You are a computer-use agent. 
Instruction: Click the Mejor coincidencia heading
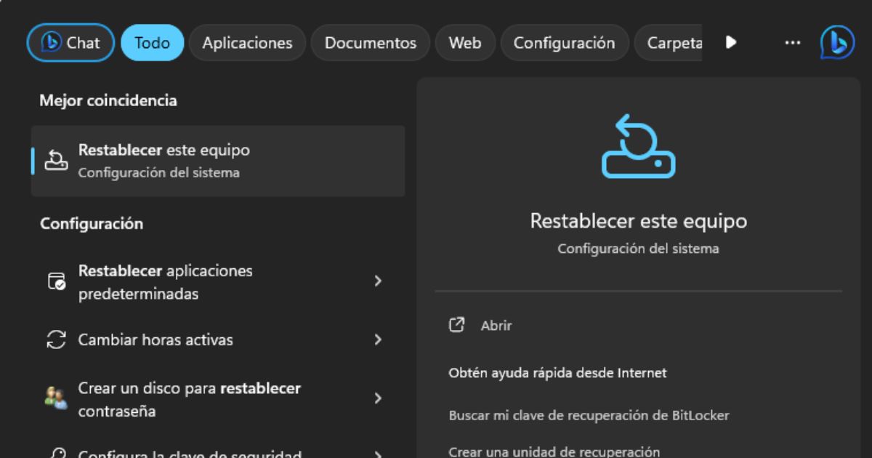(108, 101)
